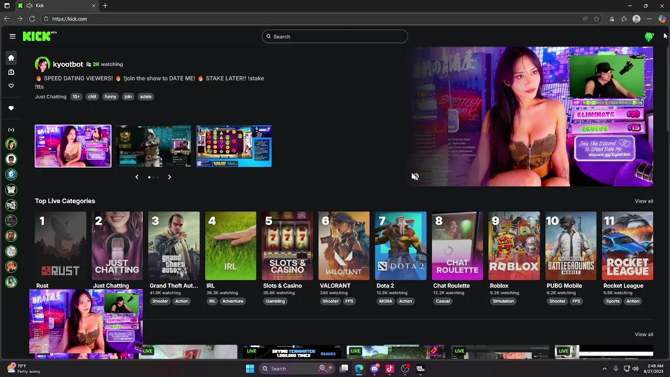Open the Chat Roulette category card
The image size is (670, 377).
[457, 246]
